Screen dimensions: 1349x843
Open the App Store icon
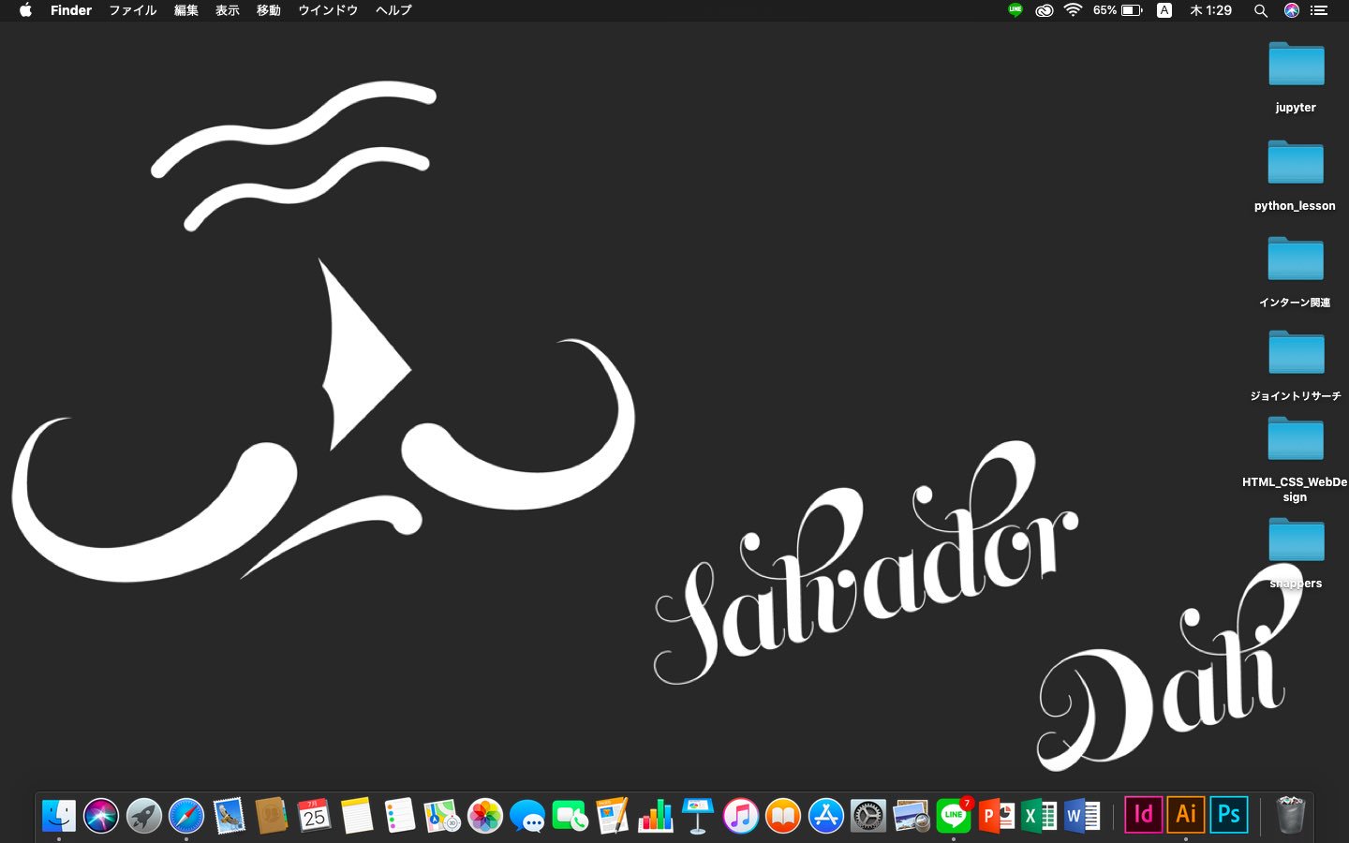pos(825,816)
